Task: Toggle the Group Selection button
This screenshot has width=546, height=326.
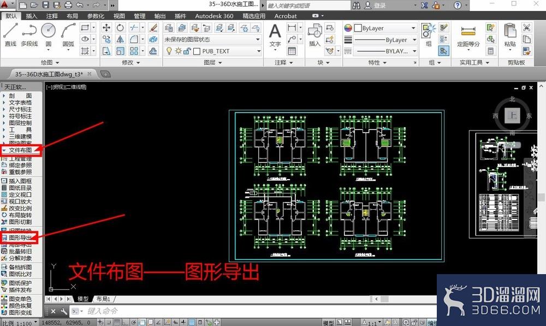Action: pyautogui.click(x=443, y=51)
